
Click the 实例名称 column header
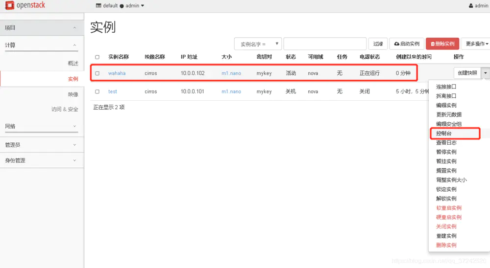119,57
